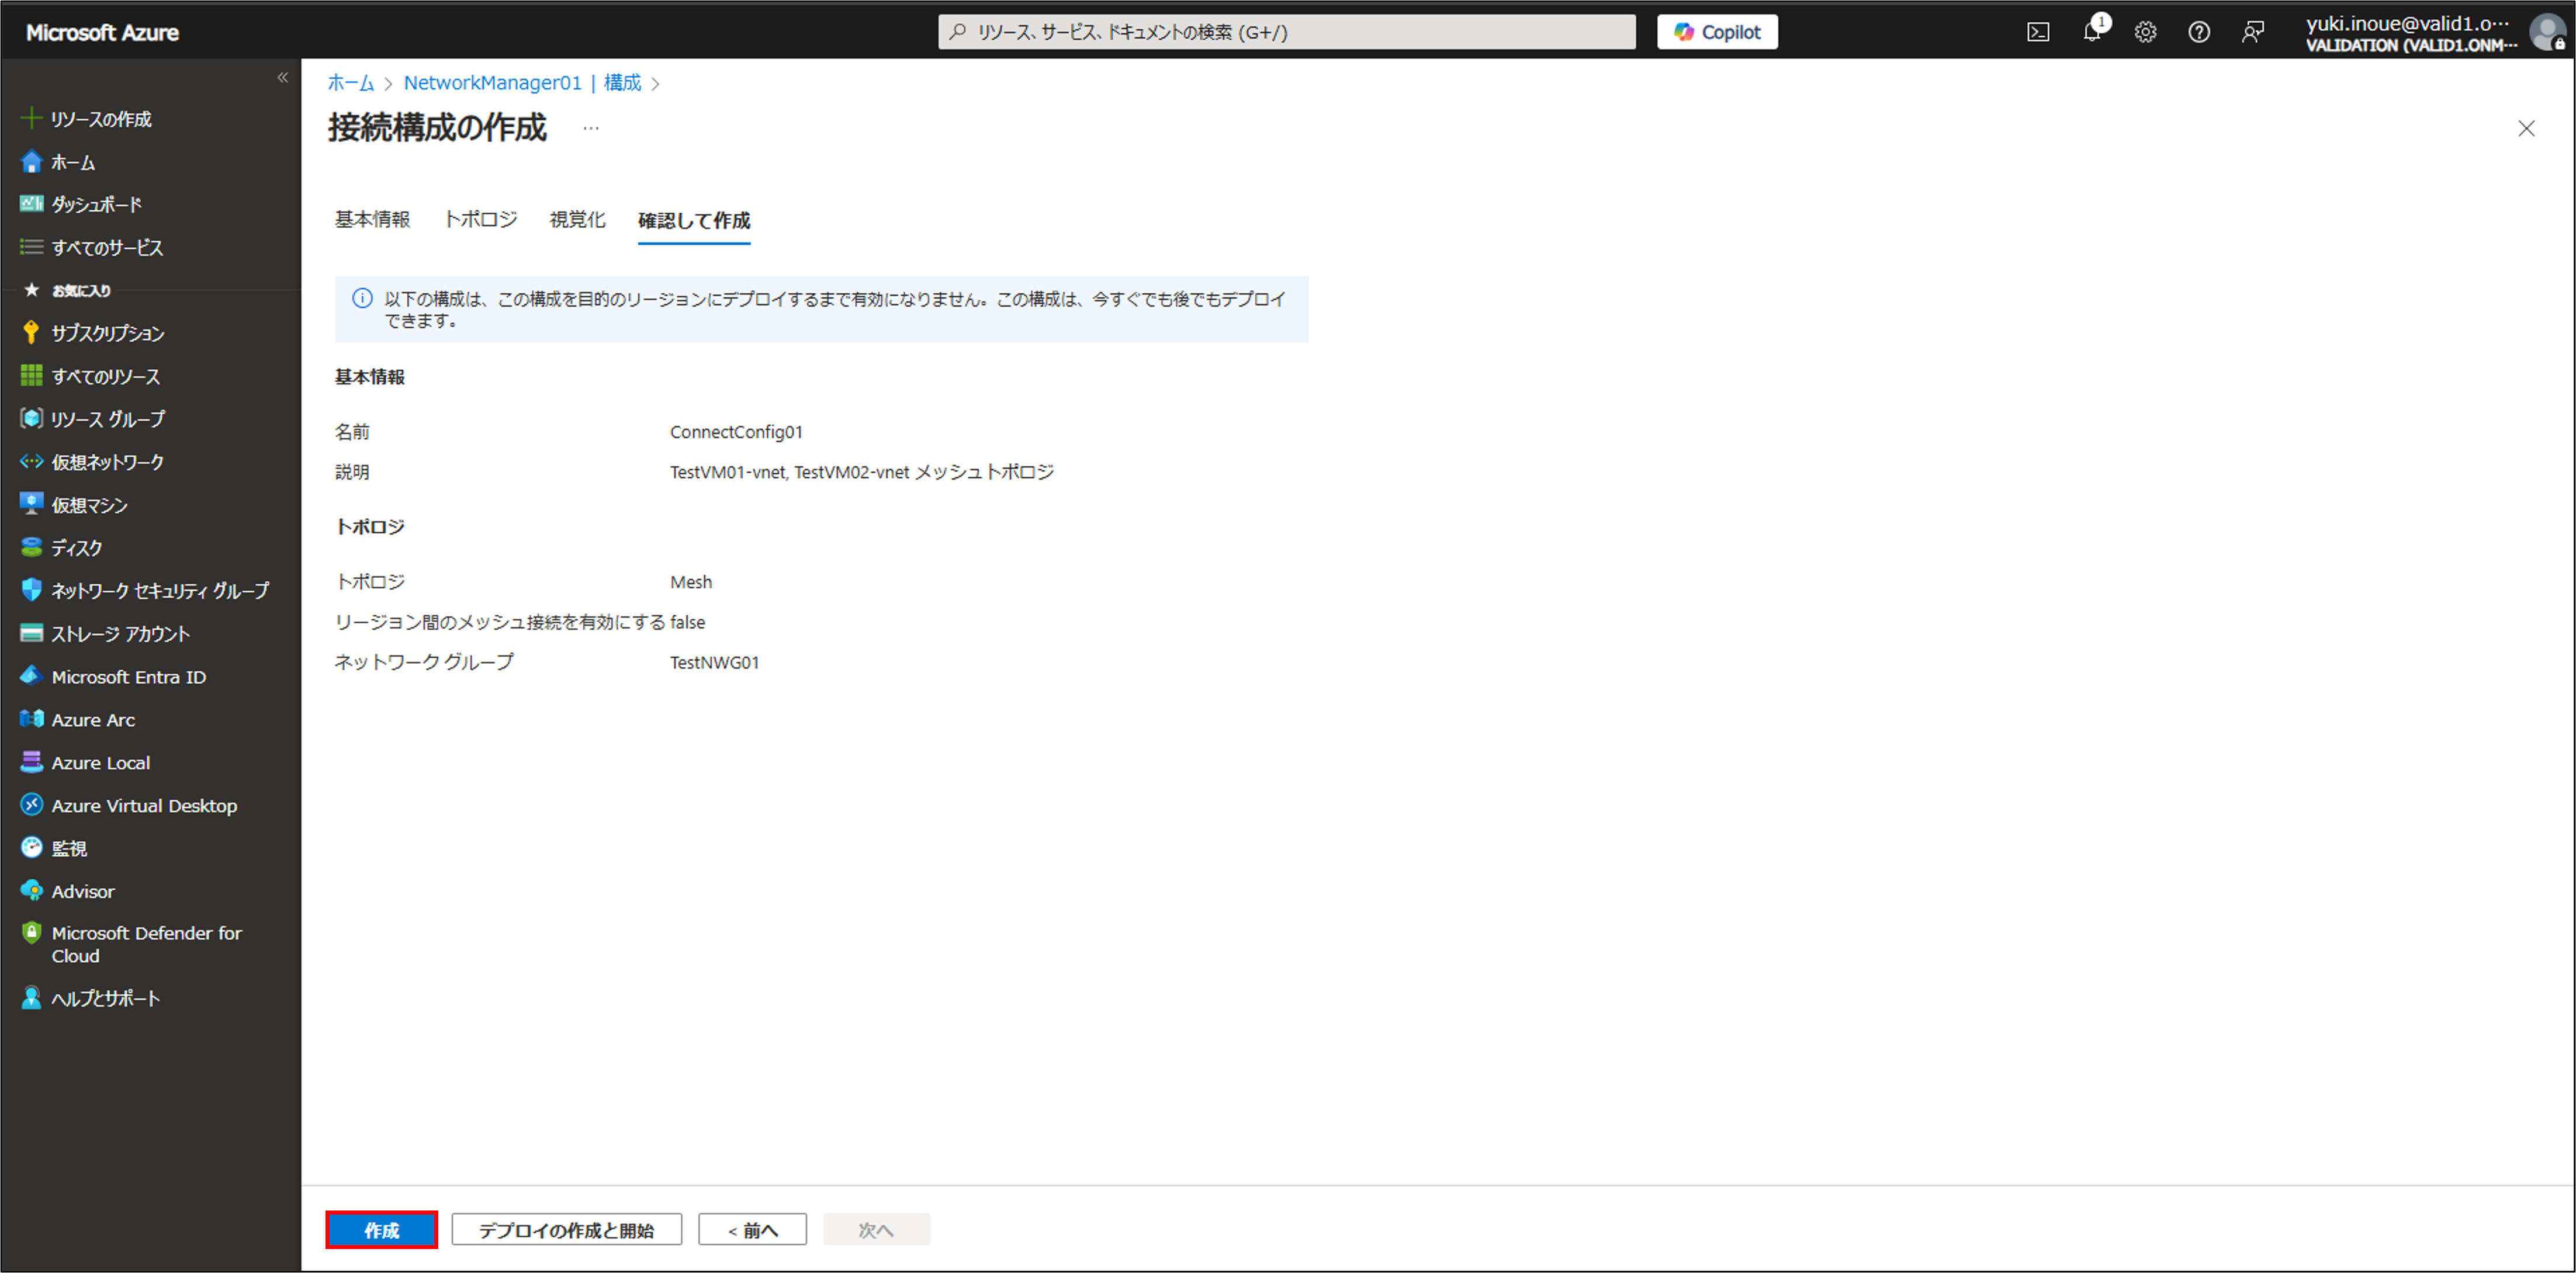This screenshot has height=1273, width=2576.
Task: Switch to トポロジ tab
Action: pyautogui.click(x=480, y=220)
